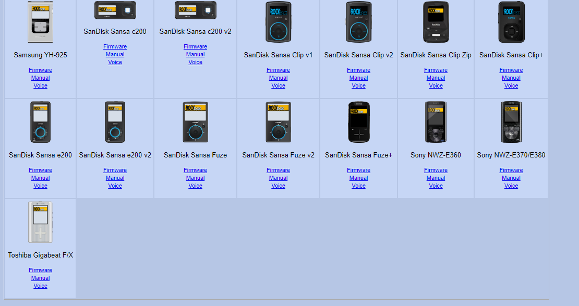Open Voice link for Sansa Fuze+
579x306 pixels.
tap(358, 186)
